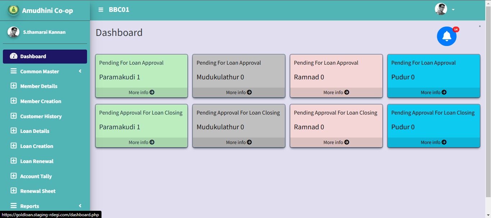Click the Dashboard speedometer icon
This screenshot has width=491, height=218.
pyautogui.click(x=14, y=56)
